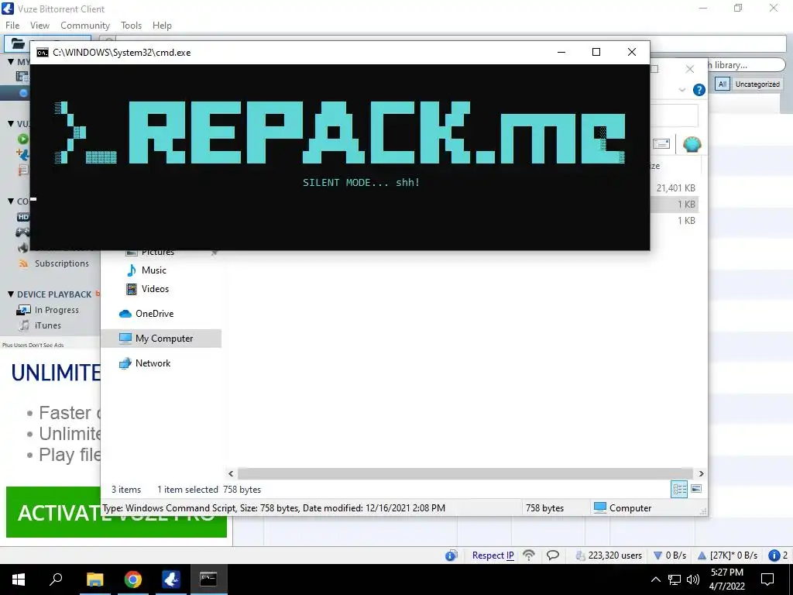
Task: Click the Network icon in navigation pane
Action: click(125, 363)
